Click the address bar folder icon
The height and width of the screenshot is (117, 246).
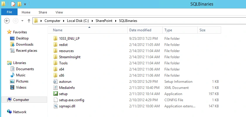pyautogui.click(x=36, y=20)
